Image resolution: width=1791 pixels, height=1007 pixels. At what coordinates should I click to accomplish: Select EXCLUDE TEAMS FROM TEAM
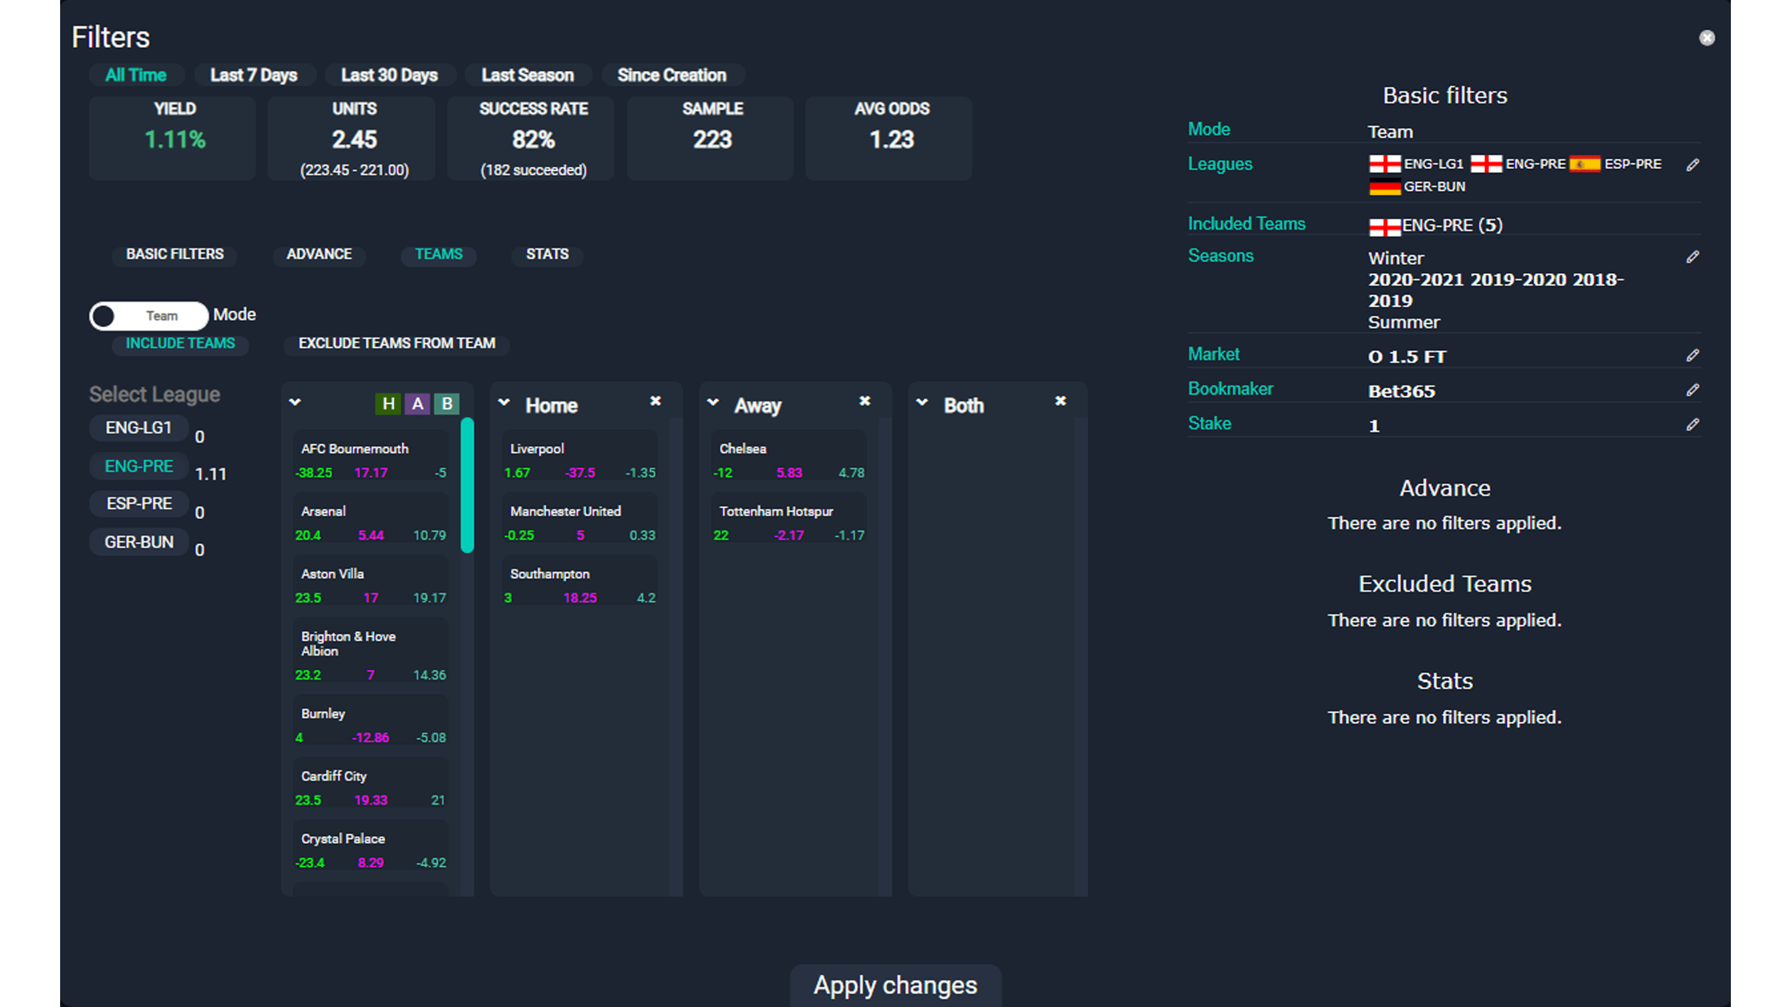point(396,343)
